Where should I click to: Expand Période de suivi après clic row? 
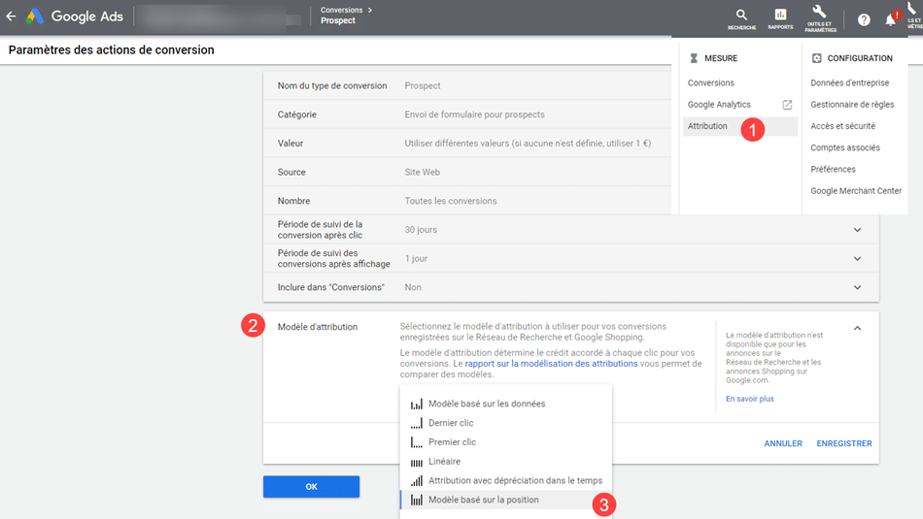tap(857, 230)
